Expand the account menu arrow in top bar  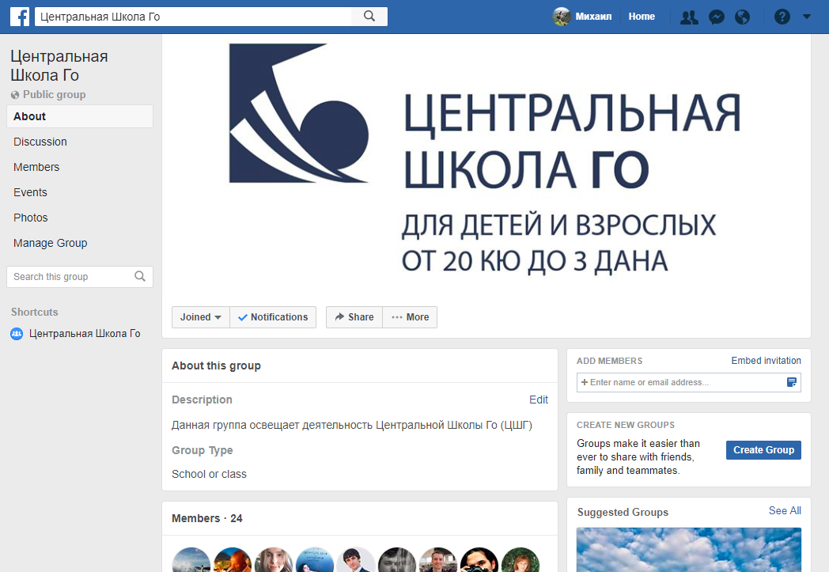807,17
